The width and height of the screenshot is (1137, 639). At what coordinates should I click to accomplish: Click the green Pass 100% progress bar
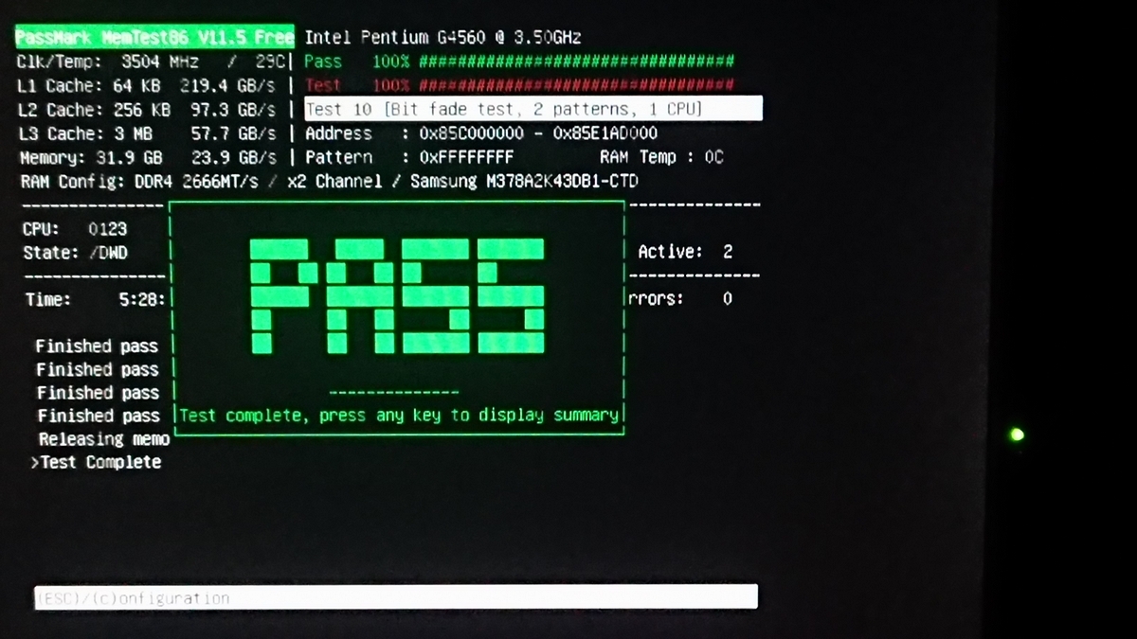pyautogui.click(x=575, y=62)
